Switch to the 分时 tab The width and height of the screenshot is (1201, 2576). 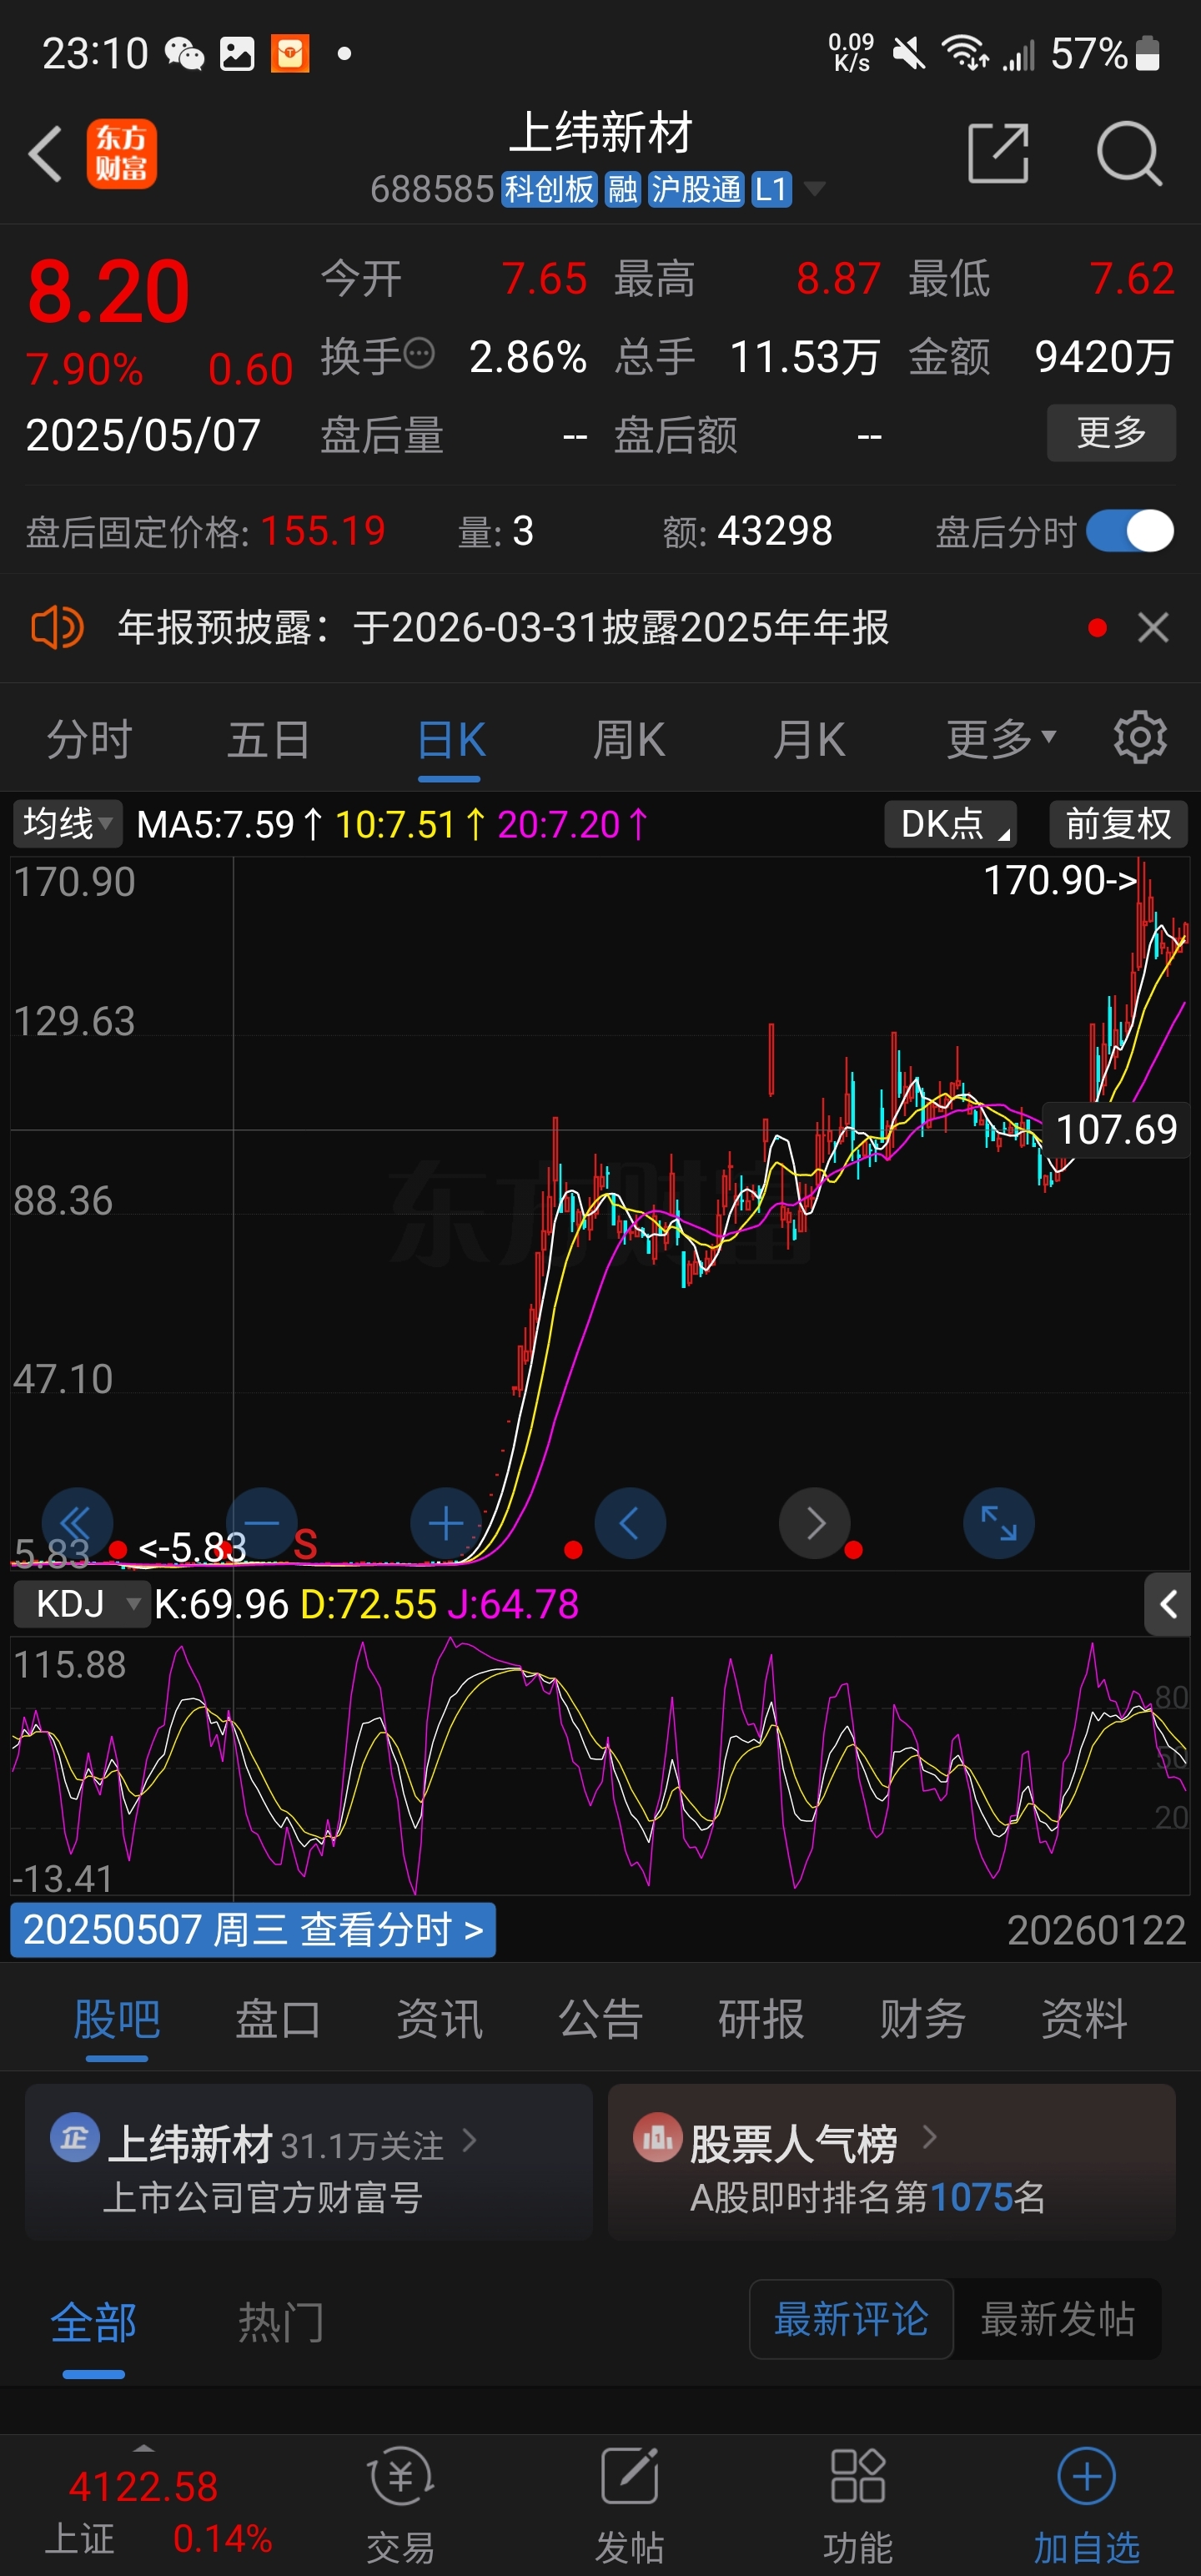(x=89, y=739)
